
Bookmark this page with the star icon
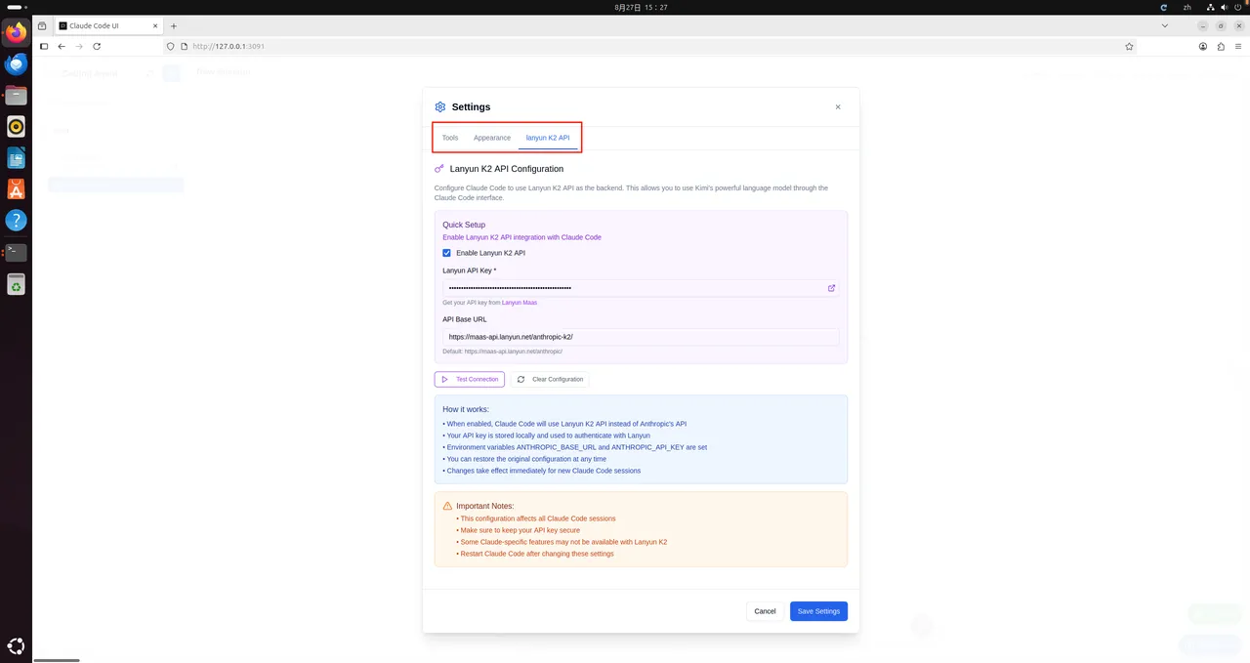tap(1129, 46)
